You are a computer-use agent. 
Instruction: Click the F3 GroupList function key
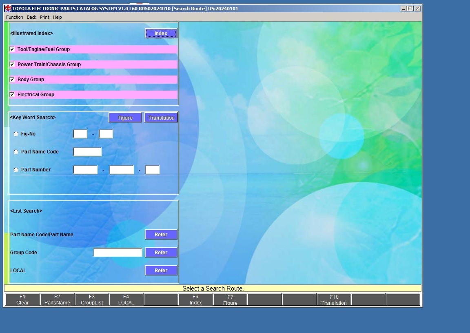tap(92, 300)
